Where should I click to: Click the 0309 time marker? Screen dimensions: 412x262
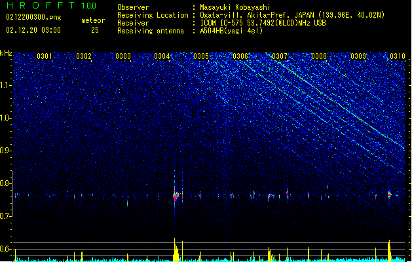(x=358, y=56)
